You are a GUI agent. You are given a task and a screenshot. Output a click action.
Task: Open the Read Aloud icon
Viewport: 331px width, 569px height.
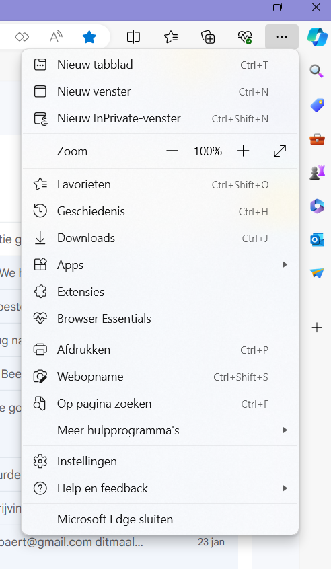point(56,36)
